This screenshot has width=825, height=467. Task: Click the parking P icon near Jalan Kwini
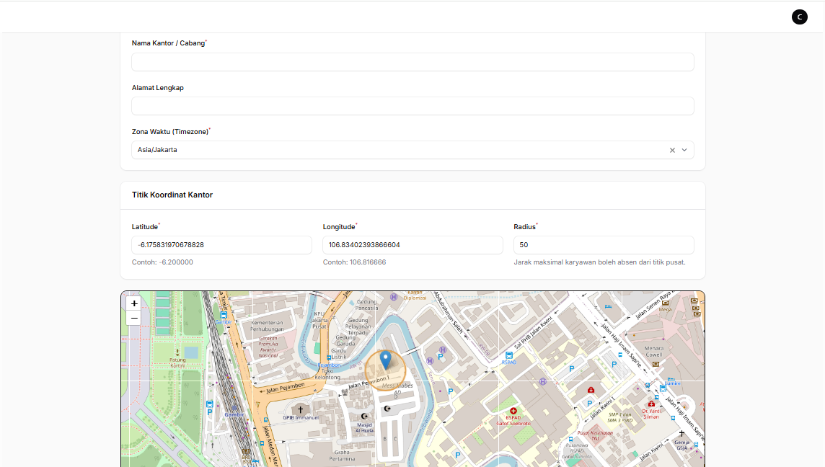point(590,401)
